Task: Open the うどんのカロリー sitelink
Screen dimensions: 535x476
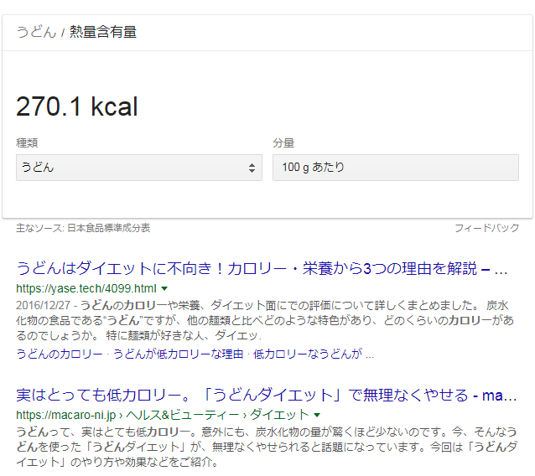Action: click(x=60, y=354)
